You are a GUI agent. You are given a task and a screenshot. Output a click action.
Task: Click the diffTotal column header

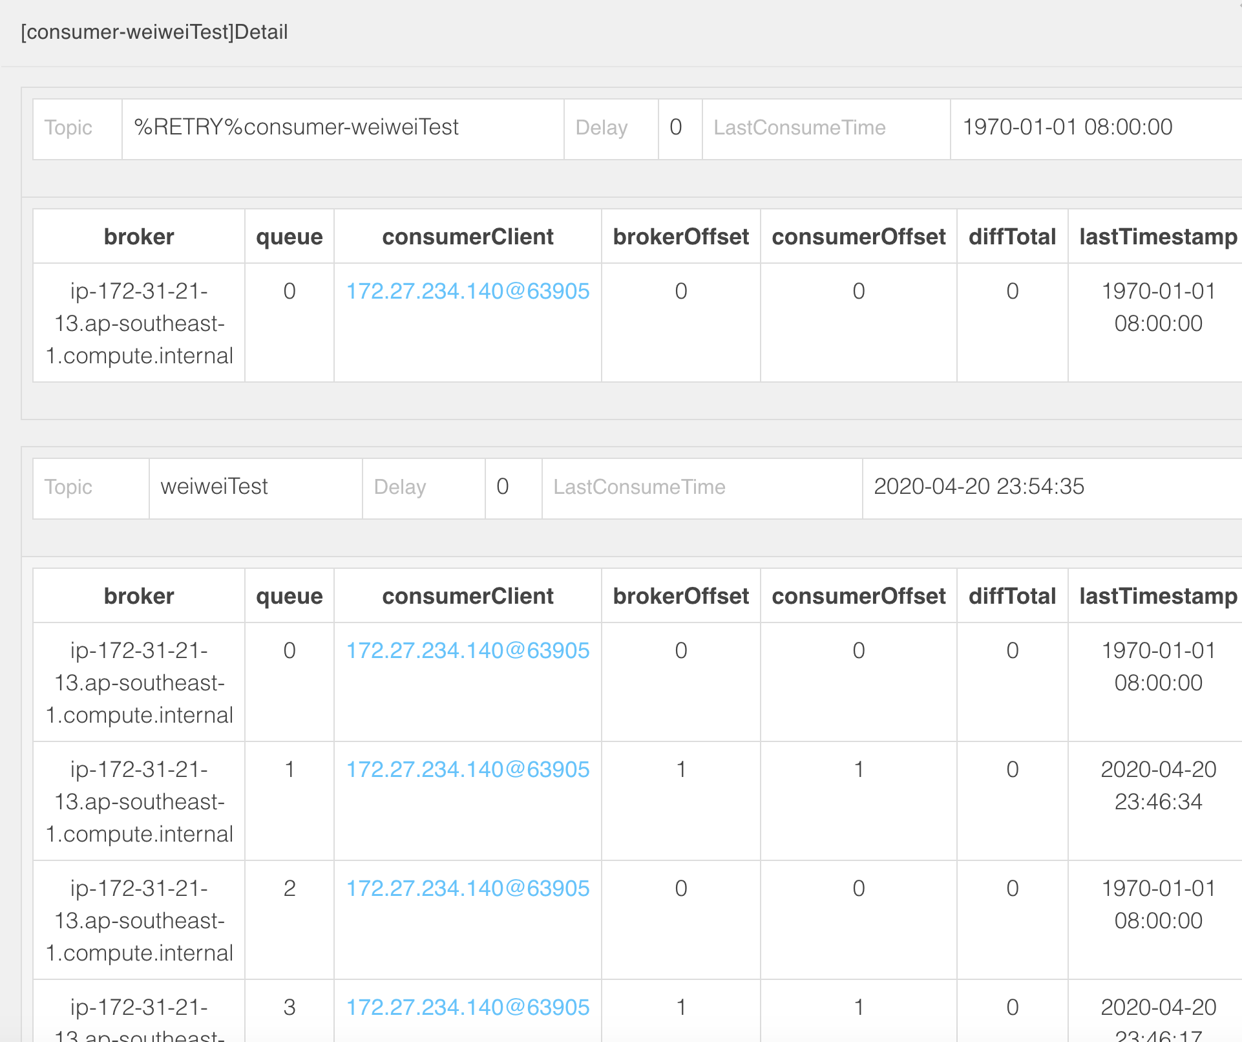[x=1011, y=595]
